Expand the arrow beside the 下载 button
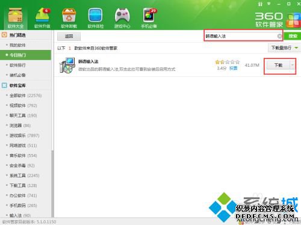This screenshot has height=225, width=301. [x=293, y=65]
